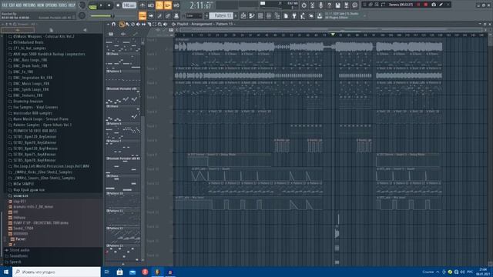Toggle the Browser view icon

[277, 15]
